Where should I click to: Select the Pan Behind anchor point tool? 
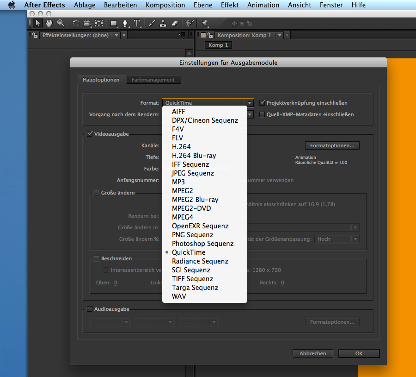pyautogui.click(x=99, y=24)
